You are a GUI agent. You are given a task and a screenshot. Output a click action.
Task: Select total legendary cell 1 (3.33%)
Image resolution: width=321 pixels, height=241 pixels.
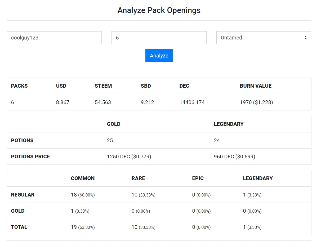(252, 227)
